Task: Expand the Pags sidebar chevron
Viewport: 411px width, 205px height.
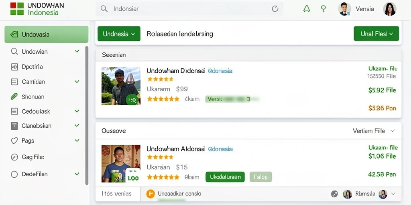Action: 77,141
